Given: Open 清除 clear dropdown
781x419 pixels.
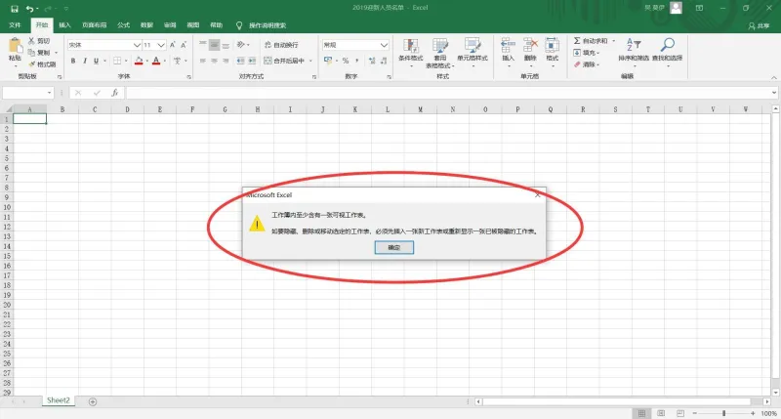Looking at the screenshot, I should 587,64.
